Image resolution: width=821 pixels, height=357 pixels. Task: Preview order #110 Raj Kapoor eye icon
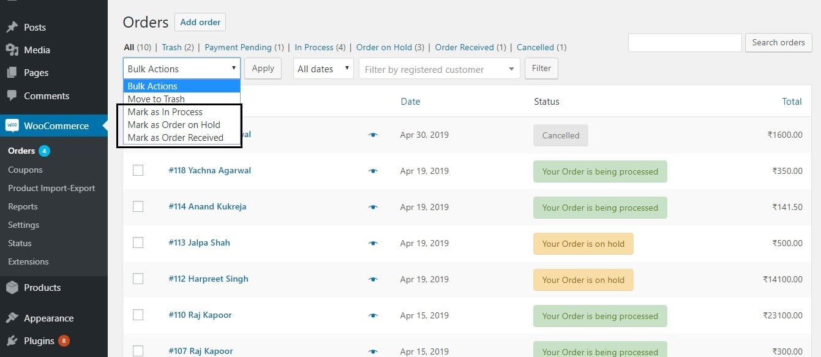(373, 316)
